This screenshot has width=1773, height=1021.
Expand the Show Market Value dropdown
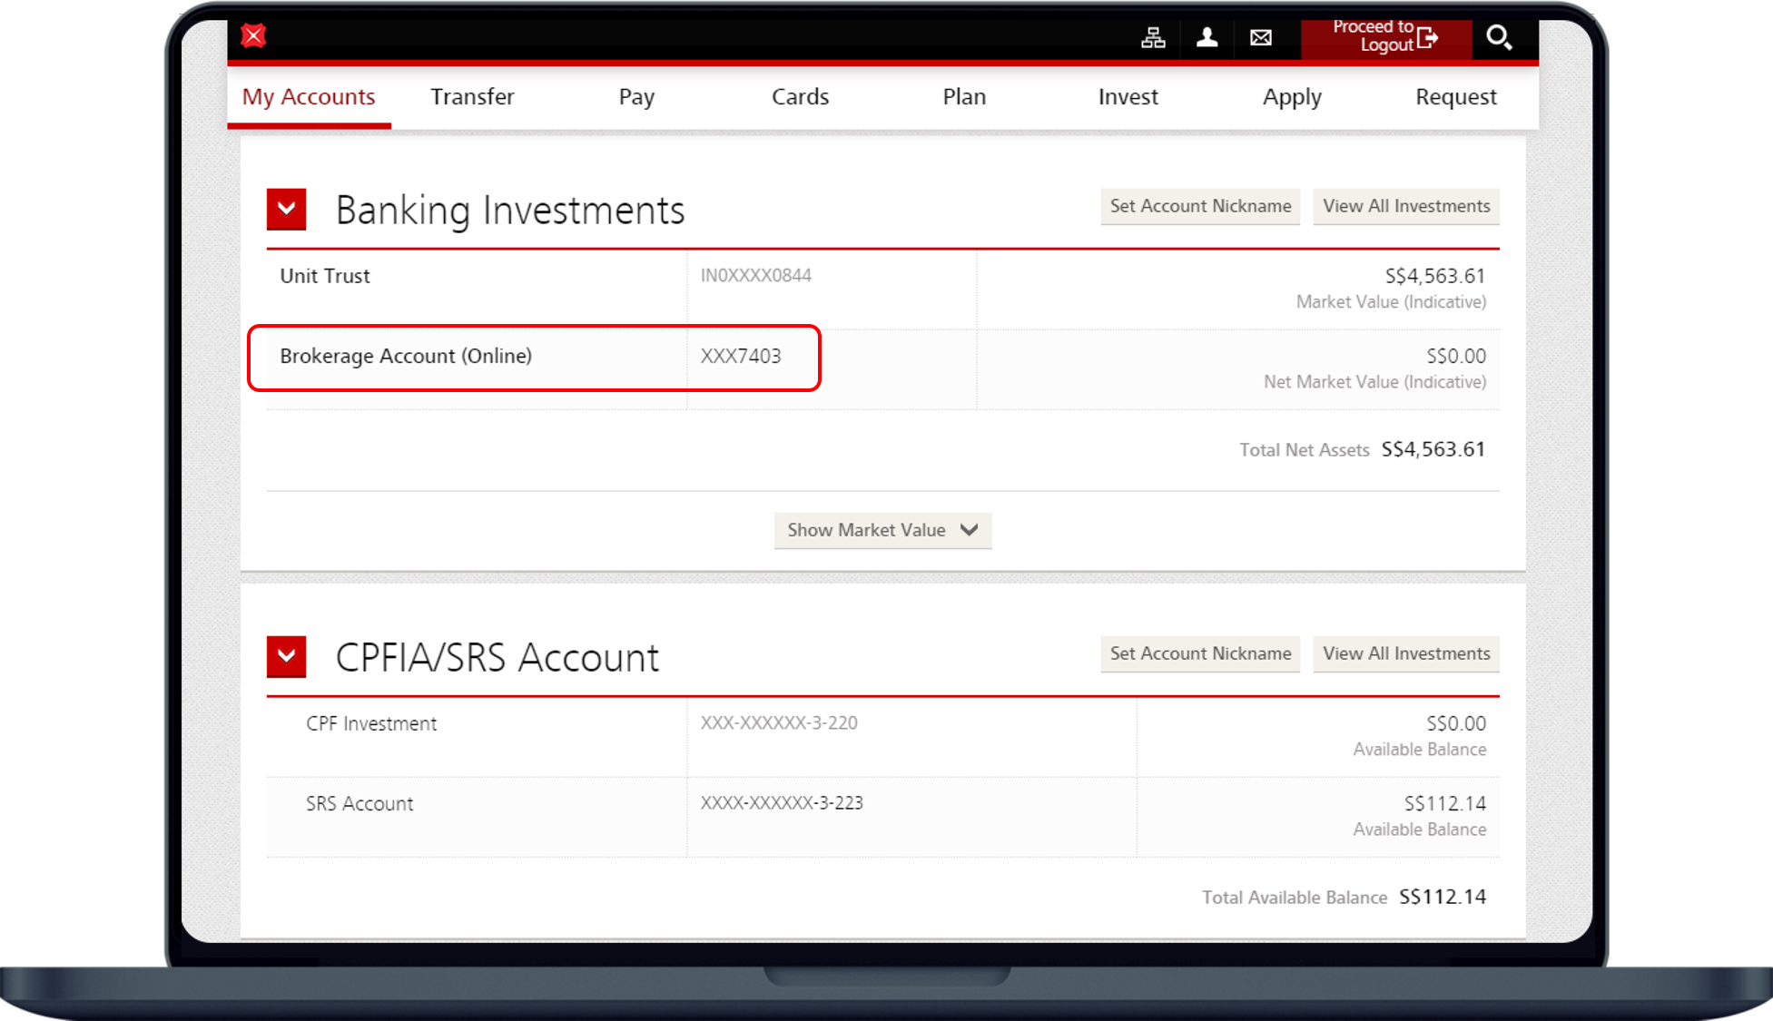882,529
